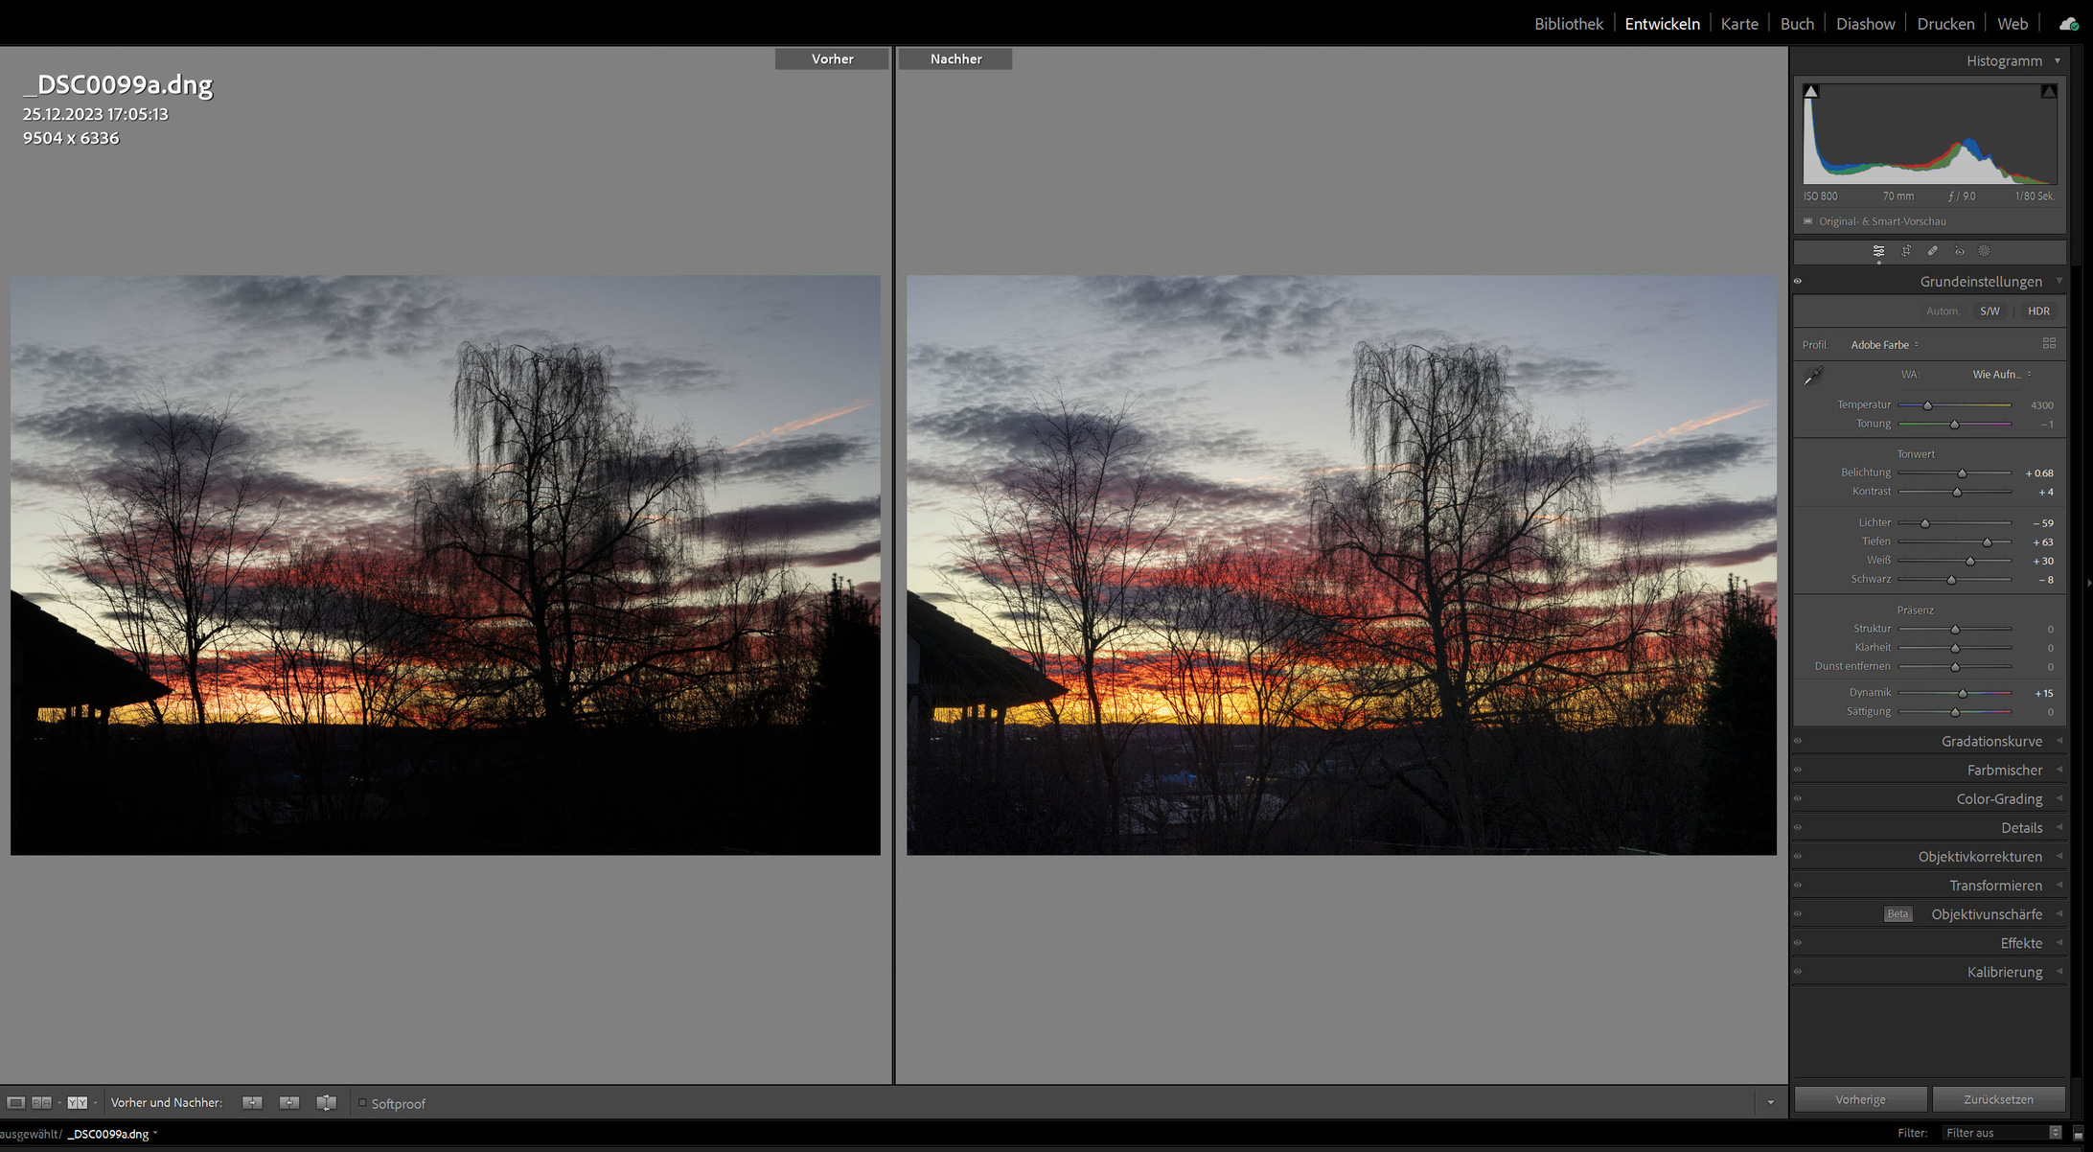Image resolution: width=2093 pixels, height=1152 pixels.
Task: Click the Belichtung slider handle
Action: (1962, 473)
